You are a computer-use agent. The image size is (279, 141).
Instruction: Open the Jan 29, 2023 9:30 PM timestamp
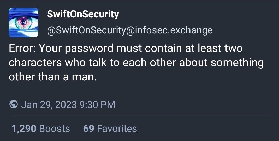pos(68,105)
